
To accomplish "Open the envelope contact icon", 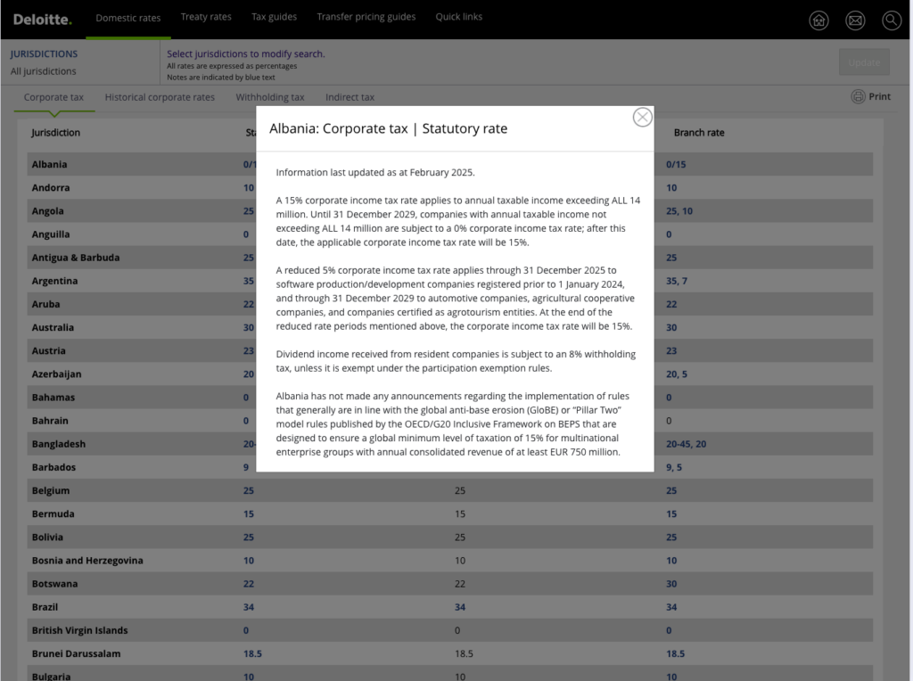I will [855, 21].
